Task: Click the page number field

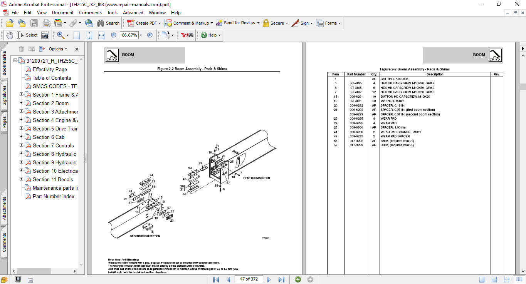Action: click(249, 279)
